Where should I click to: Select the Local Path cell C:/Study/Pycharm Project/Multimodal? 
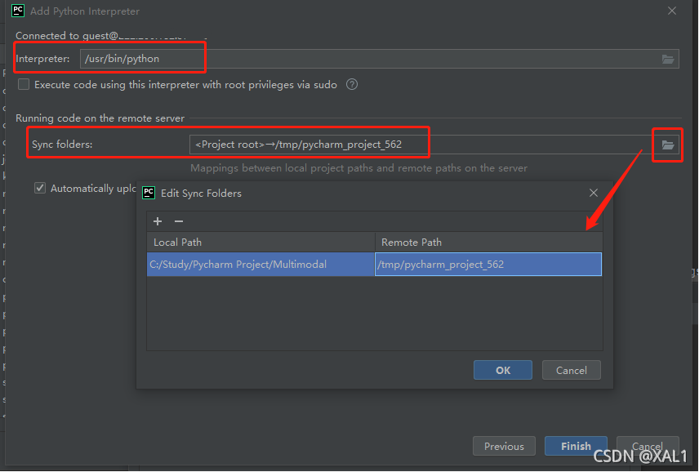point(260,265)
